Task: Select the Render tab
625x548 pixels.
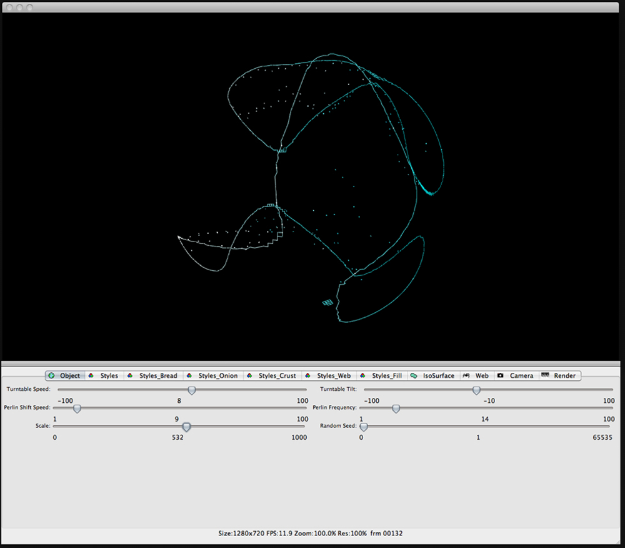Action: 559,375
